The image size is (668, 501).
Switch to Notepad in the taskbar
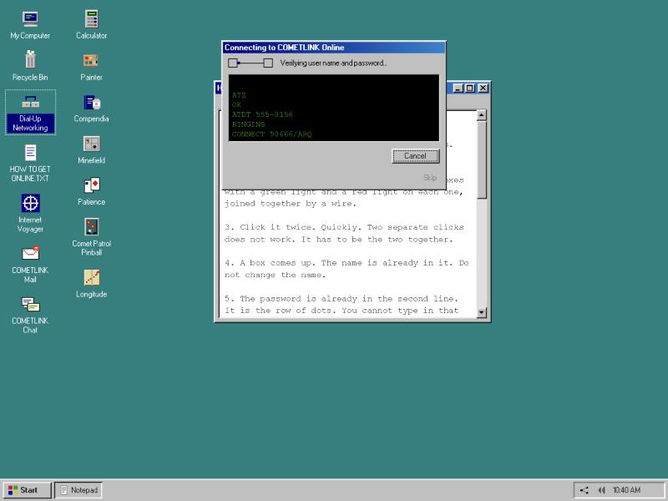point(78,490)
